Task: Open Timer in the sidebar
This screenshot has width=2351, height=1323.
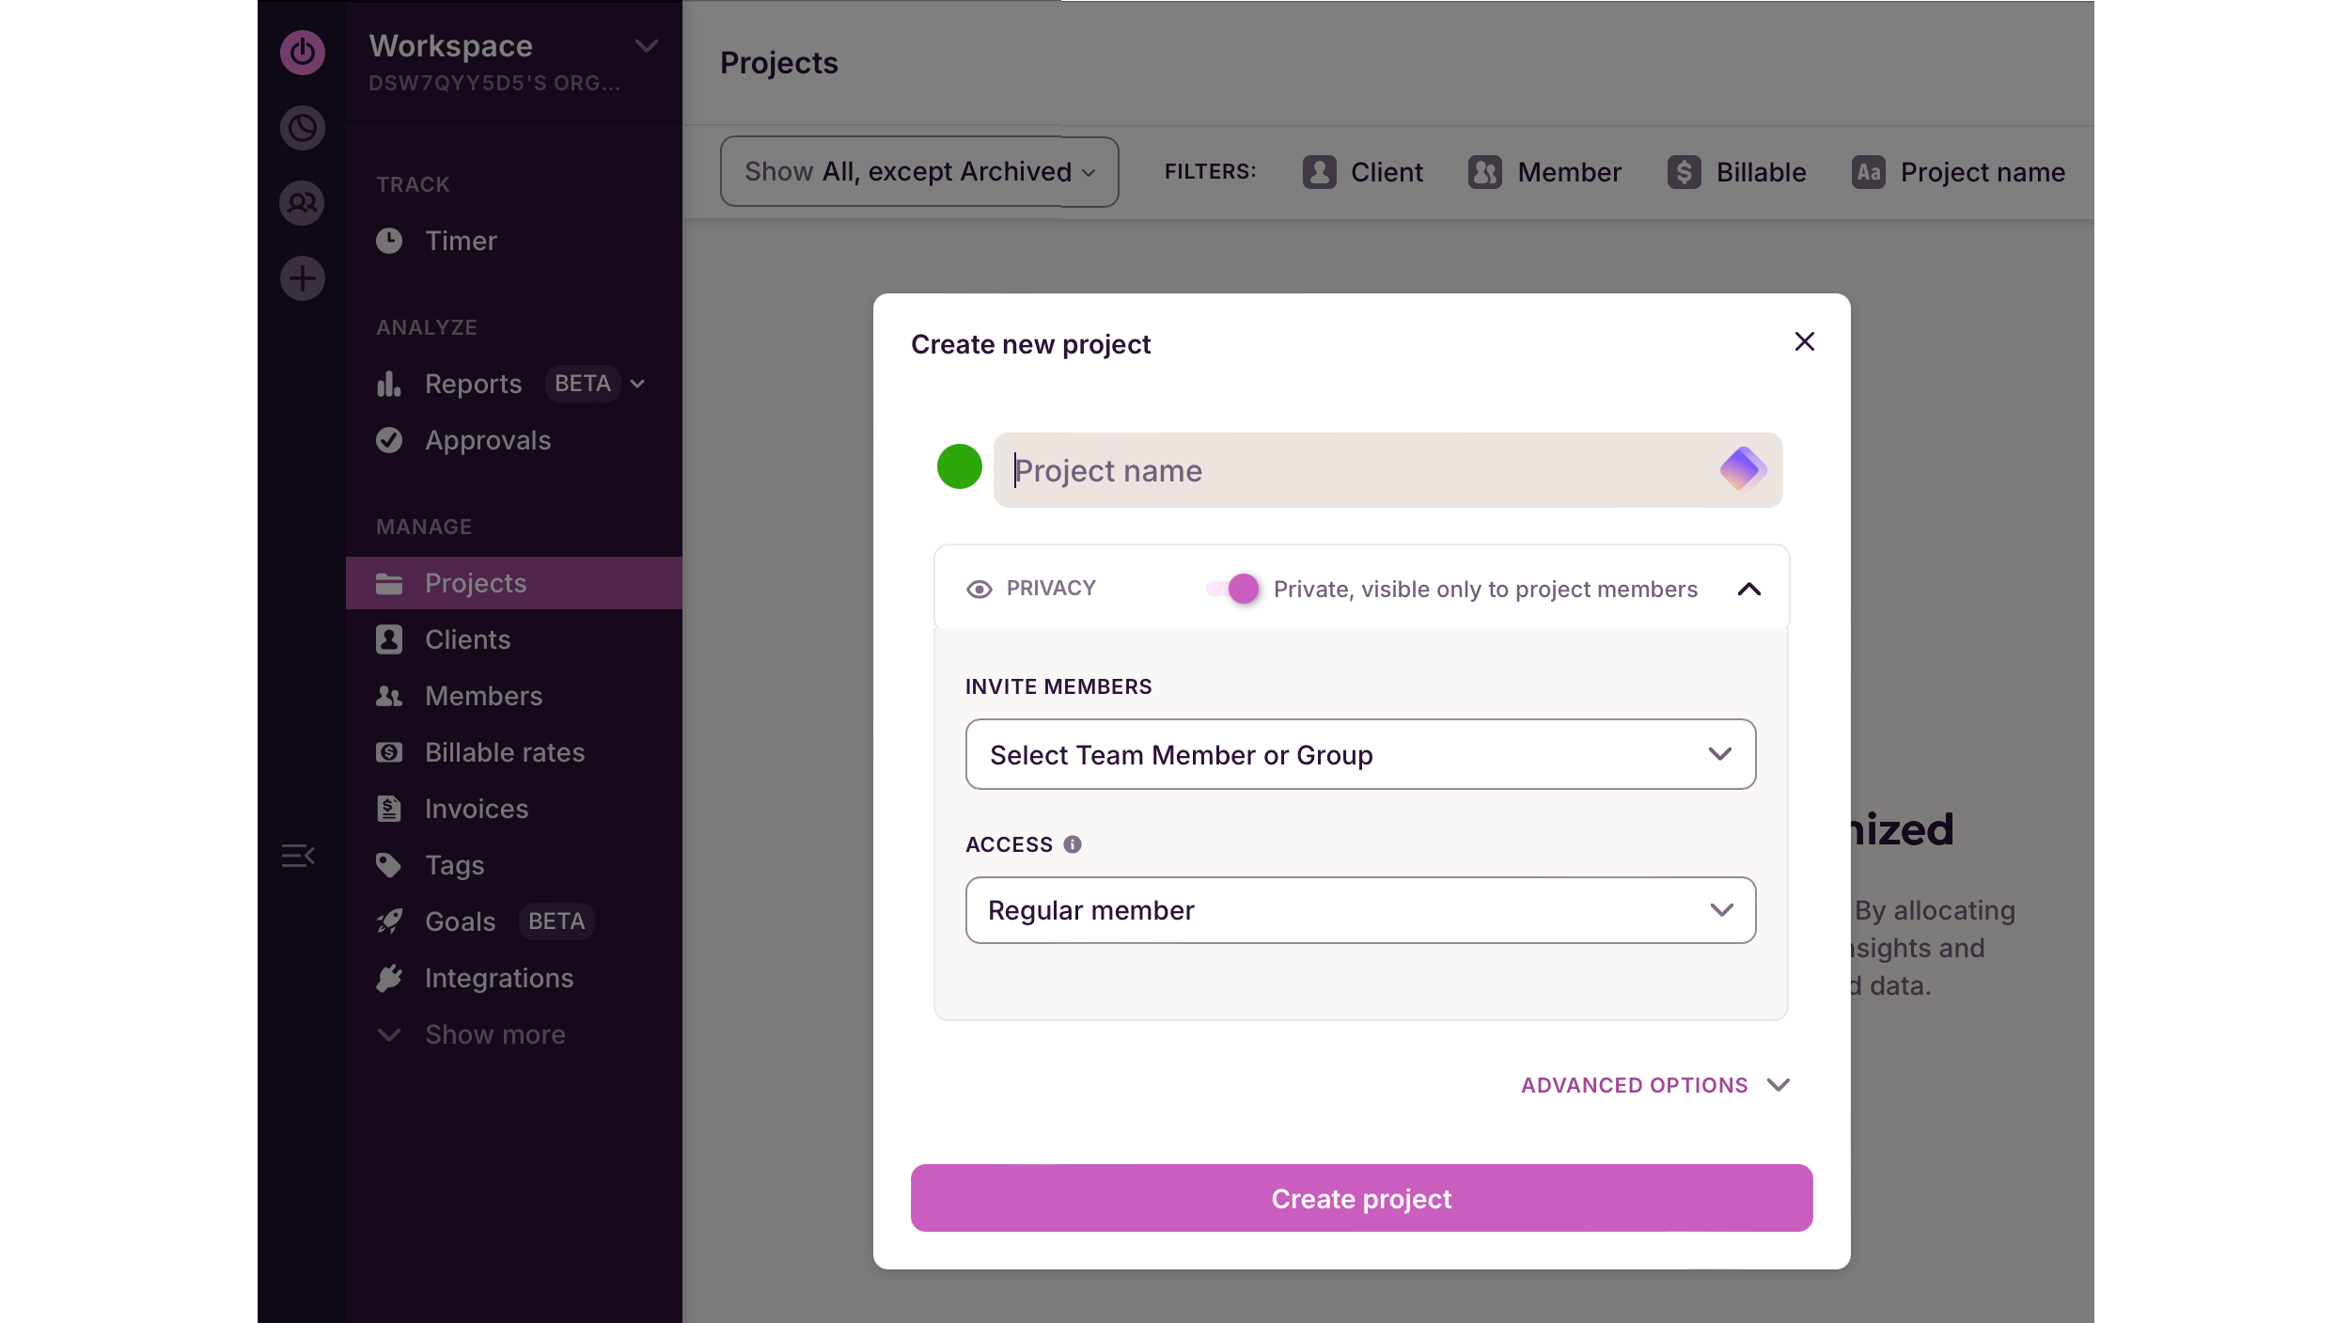Action: [460, 241]
